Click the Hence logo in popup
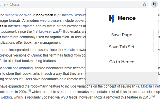 (122, 18)
